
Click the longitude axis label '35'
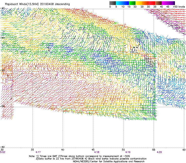(32, 150)
